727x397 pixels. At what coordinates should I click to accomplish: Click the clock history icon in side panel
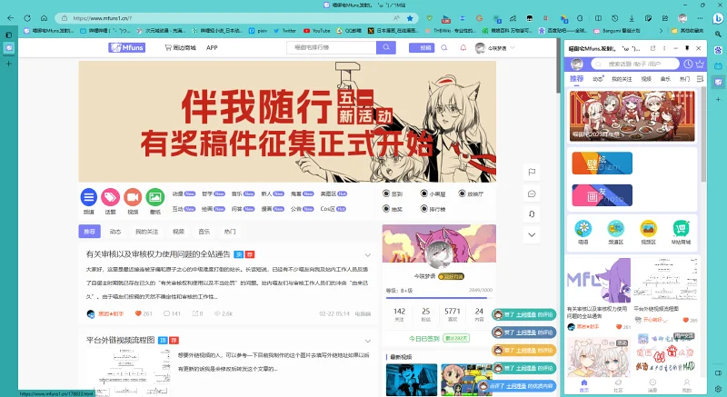tap(688, 64)
